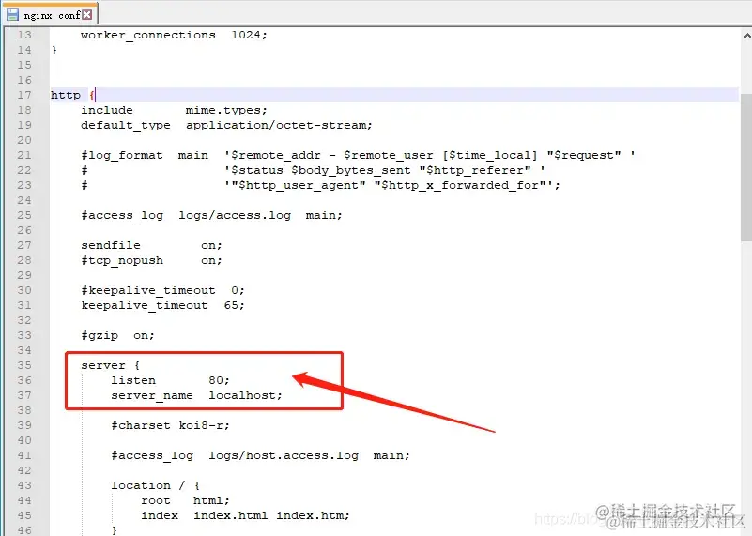
Task: Click the 'server_name' directive
Action: click(151, 395)
